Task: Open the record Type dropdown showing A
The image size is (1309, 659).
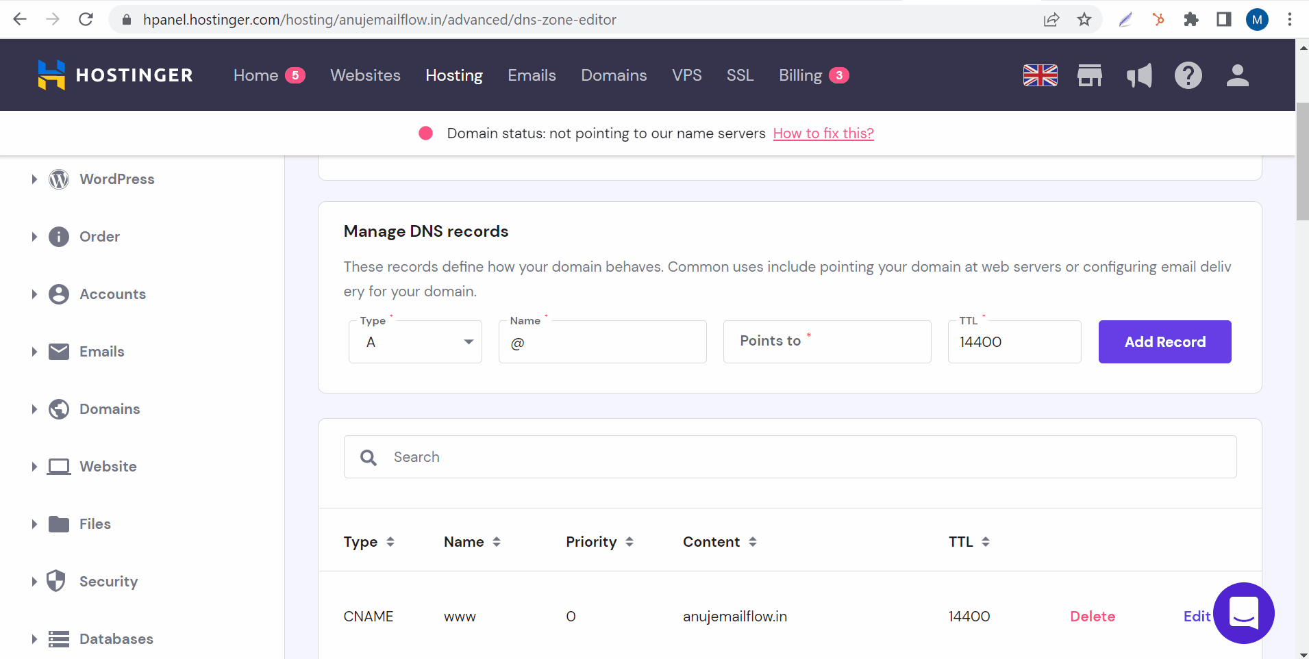Action: point(414,341)
